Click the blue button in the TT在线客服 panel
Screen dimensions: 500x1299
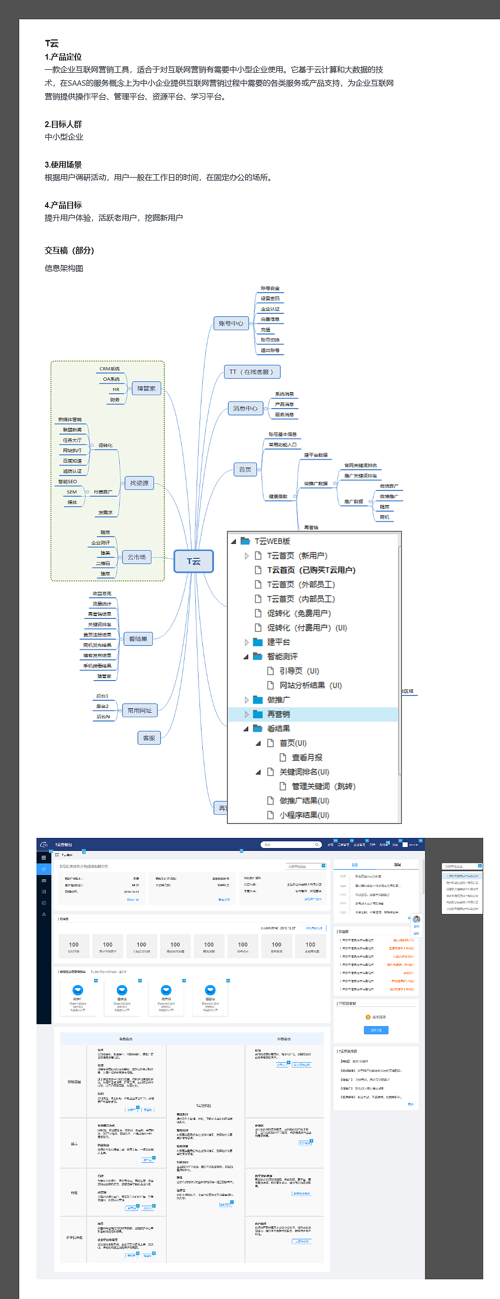coord(376,1030)
